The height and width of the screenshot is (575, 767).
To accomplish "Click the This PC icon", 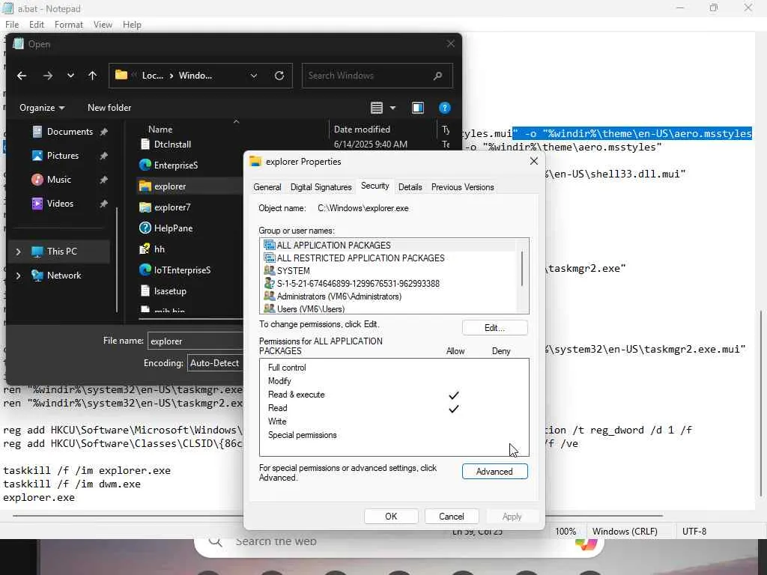I will 37,252.
